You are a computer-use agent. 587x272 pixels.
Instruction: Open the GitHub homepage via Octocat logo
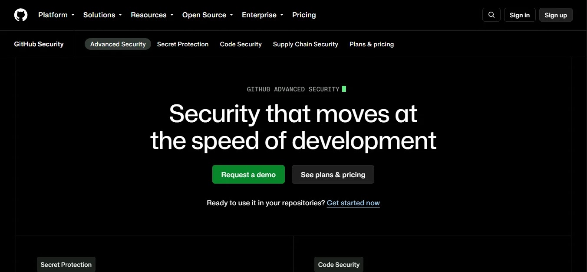click(21, 15)
